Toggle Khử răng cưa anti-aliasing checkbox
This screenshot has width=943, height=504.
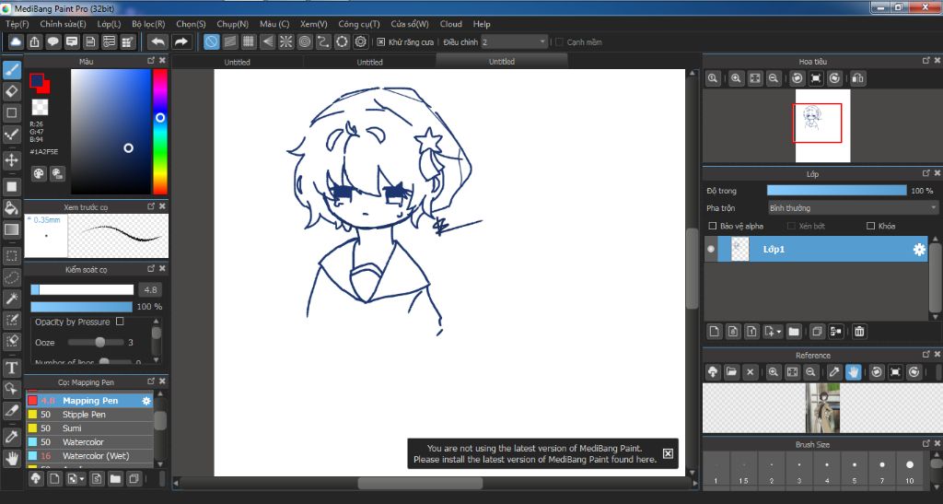pyautogui.click(x=380, y=42)
